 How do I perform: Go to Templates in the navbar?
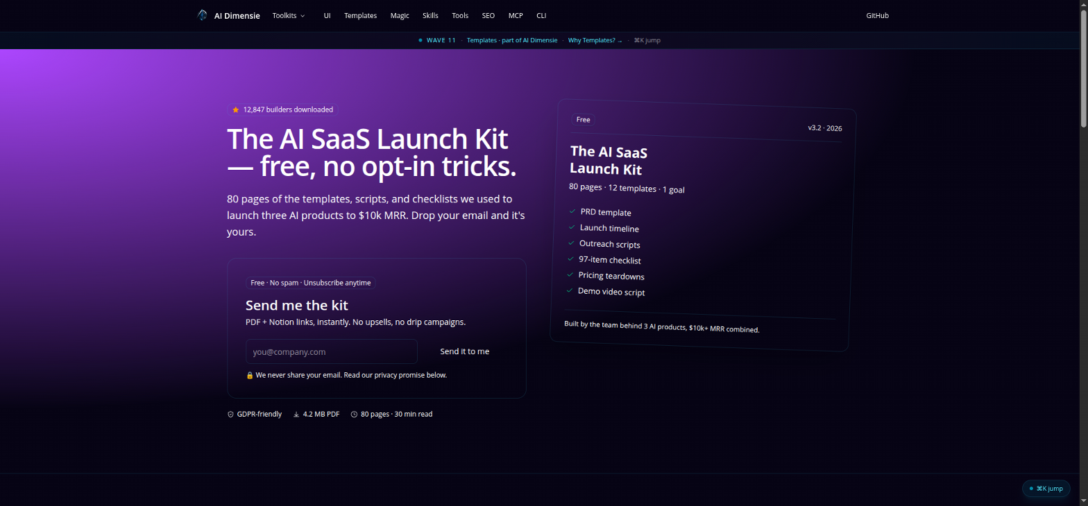(x=360, y=15)
